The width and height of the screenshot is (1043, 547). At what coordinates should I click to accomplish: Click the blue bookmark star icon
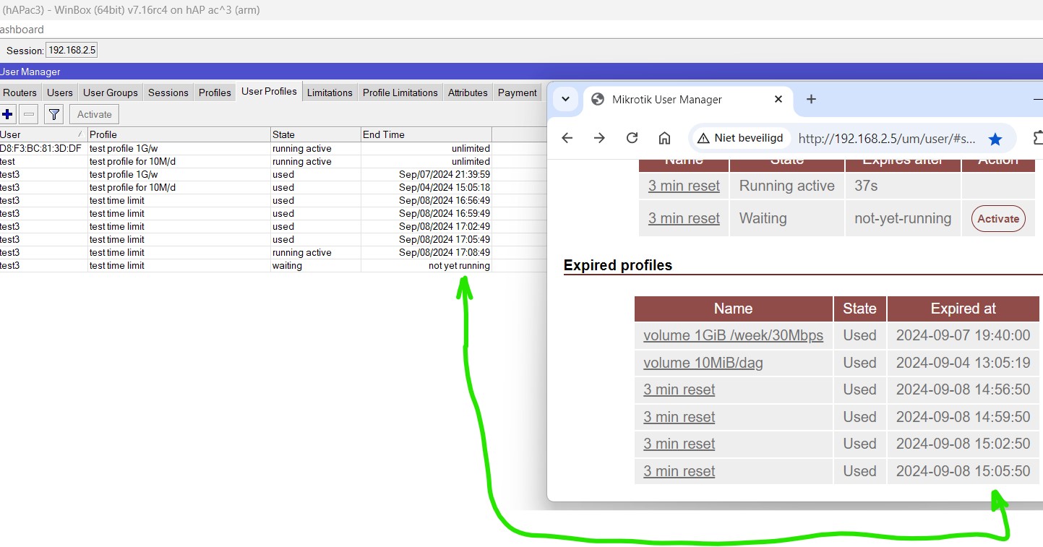coord(995,139)
